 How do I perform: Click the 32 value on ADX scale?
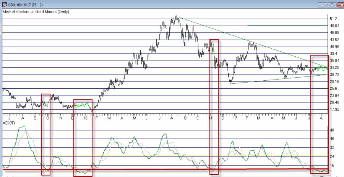point(332,148)
